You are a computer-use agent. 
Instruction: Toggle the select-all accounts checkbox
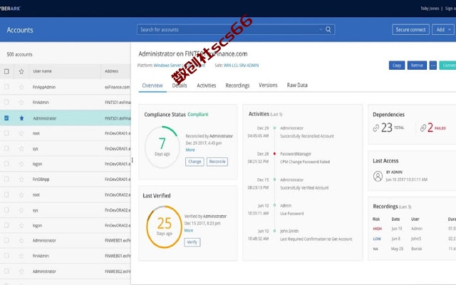pyautogui.click(x=6, y=71)
